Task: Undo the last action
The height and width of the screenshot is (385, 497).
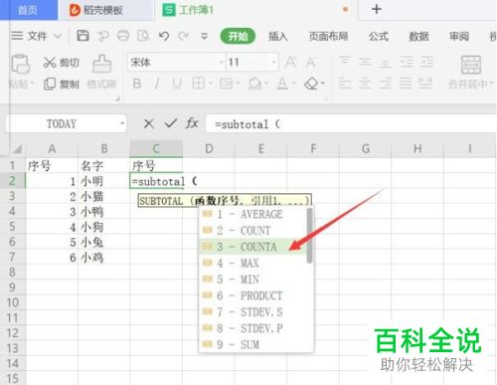Action: coord(164,36)
